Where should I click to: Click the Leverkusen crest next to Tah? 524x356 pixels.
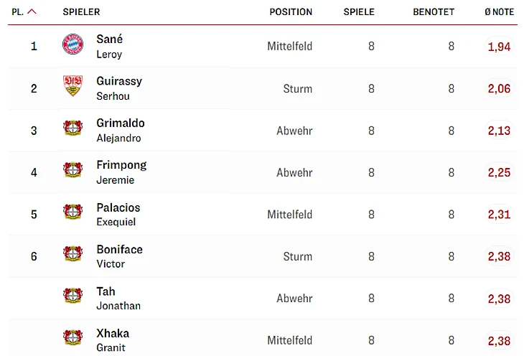point(72,297)
